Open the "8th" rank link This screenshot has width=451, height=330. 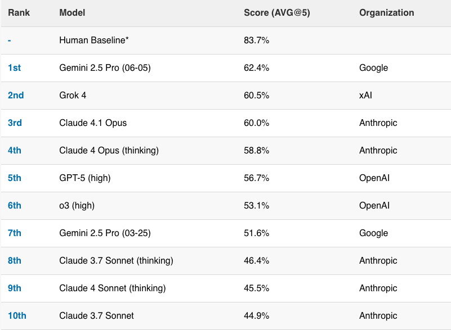tap(15, 261)
